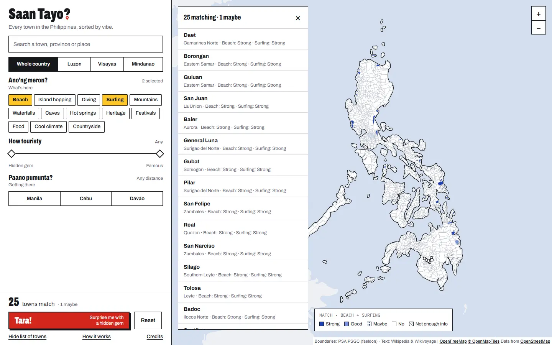Toggle the Surfing filter chip
552x345 pixels.
tap(115, 100)
